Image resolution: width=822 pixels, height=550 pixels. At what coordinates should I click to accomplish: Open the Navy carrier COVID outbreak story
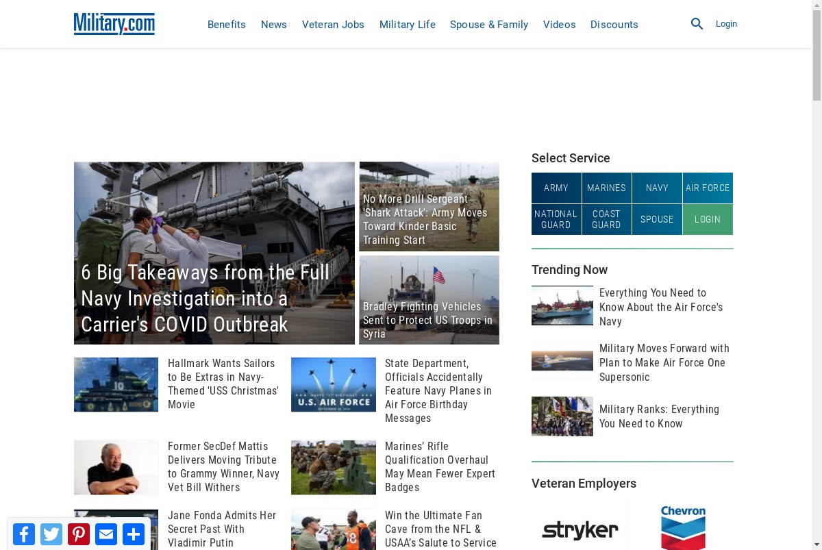pyautogui.click(x=214, y=253)
